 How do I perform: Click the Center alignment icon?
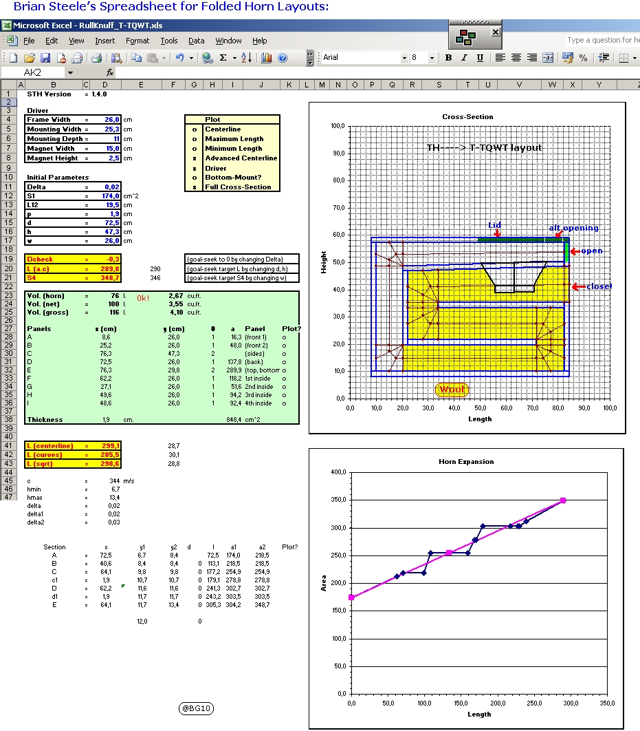(516, 58)
